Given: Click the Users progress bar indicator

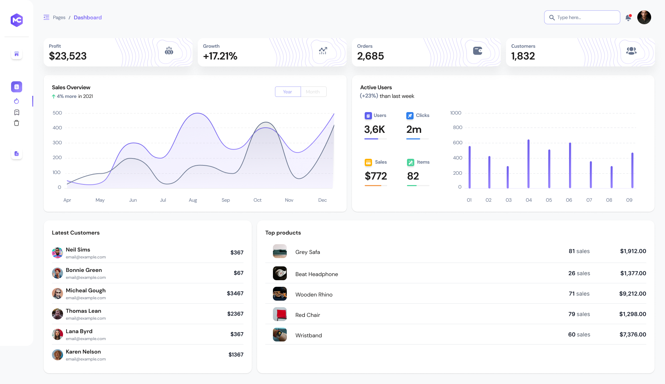Looking at the screenshot, I should click(375, 139).
